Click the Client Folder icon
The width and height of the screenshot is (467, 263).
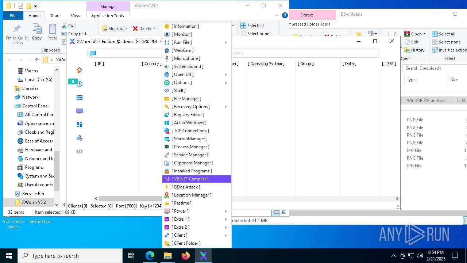(167, 243)
